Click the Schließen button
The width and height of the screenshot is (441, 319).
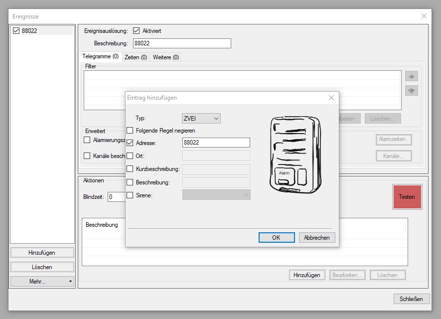(x=411, y=299)
